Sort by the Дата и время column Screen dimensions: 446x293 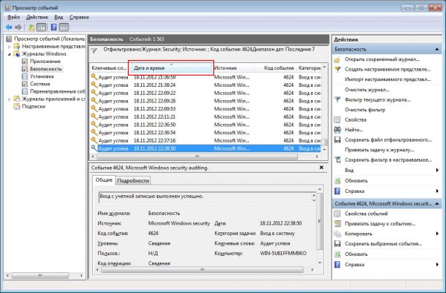[x=171, y=68]
